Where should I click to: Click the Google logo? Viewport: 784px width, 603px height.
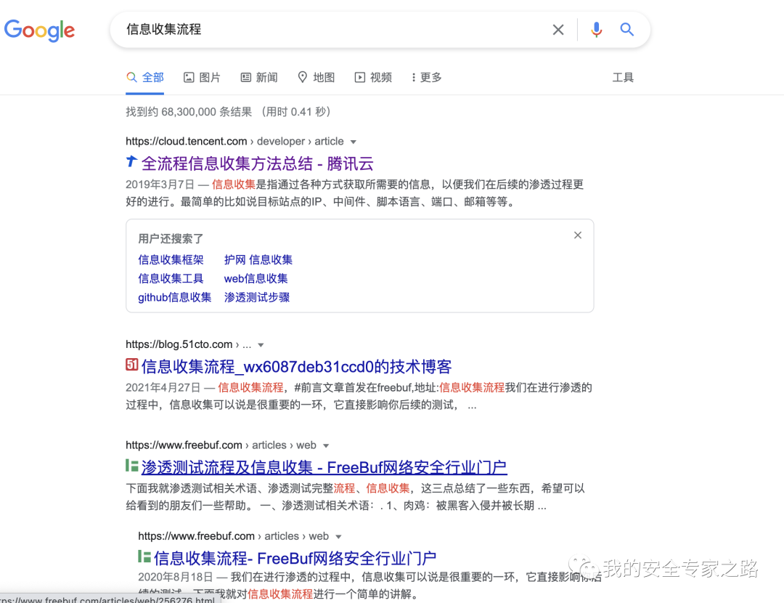[39, 30]
